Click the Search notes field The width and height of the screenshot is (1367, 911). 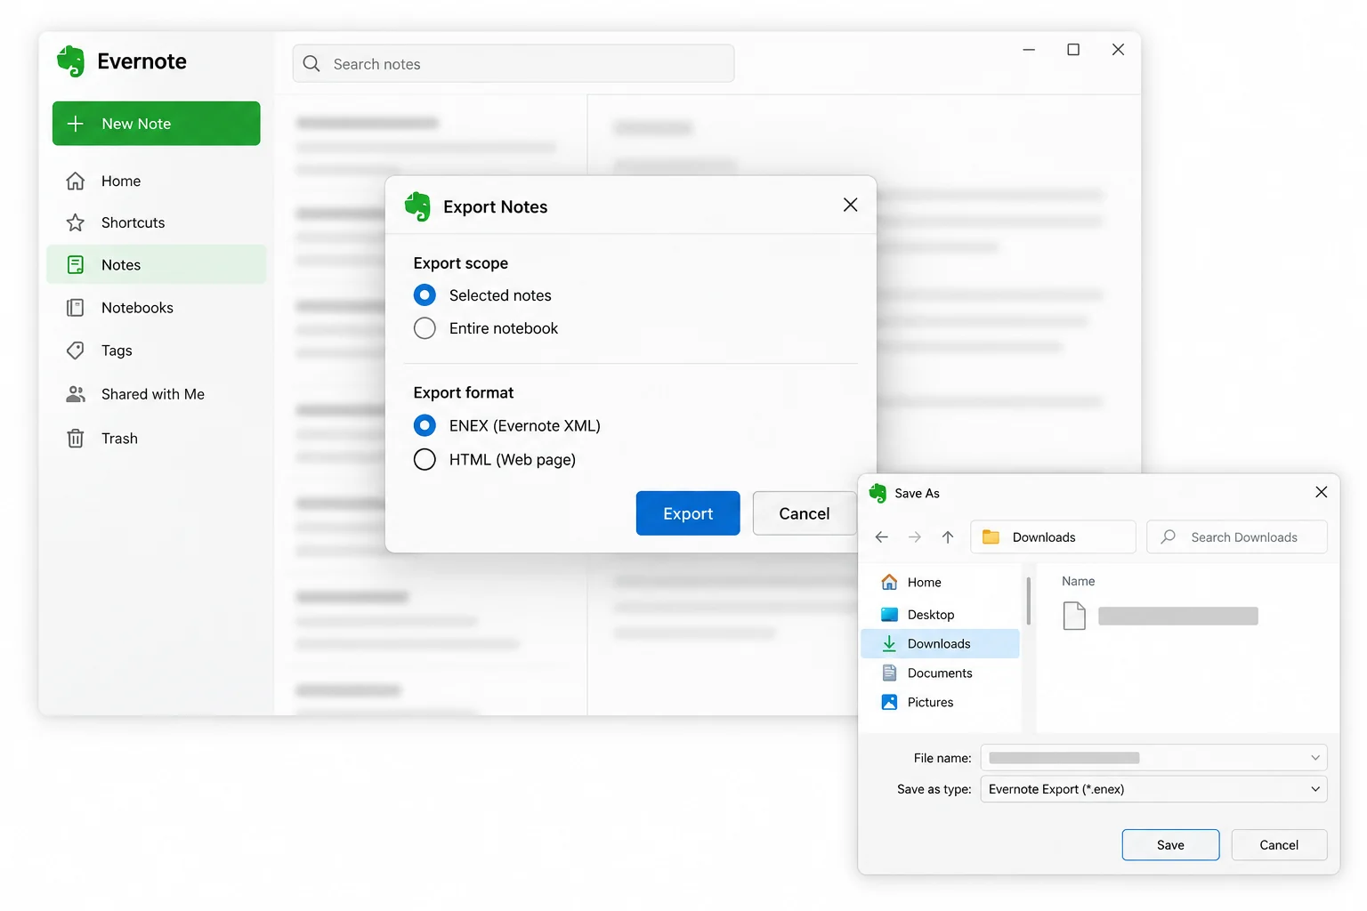pos(514,64)
